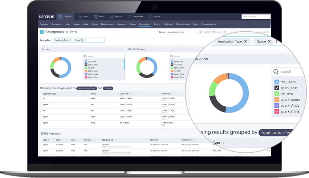
Task: Click the sort arrow beside the Real User column
Action: pos(93,140)
